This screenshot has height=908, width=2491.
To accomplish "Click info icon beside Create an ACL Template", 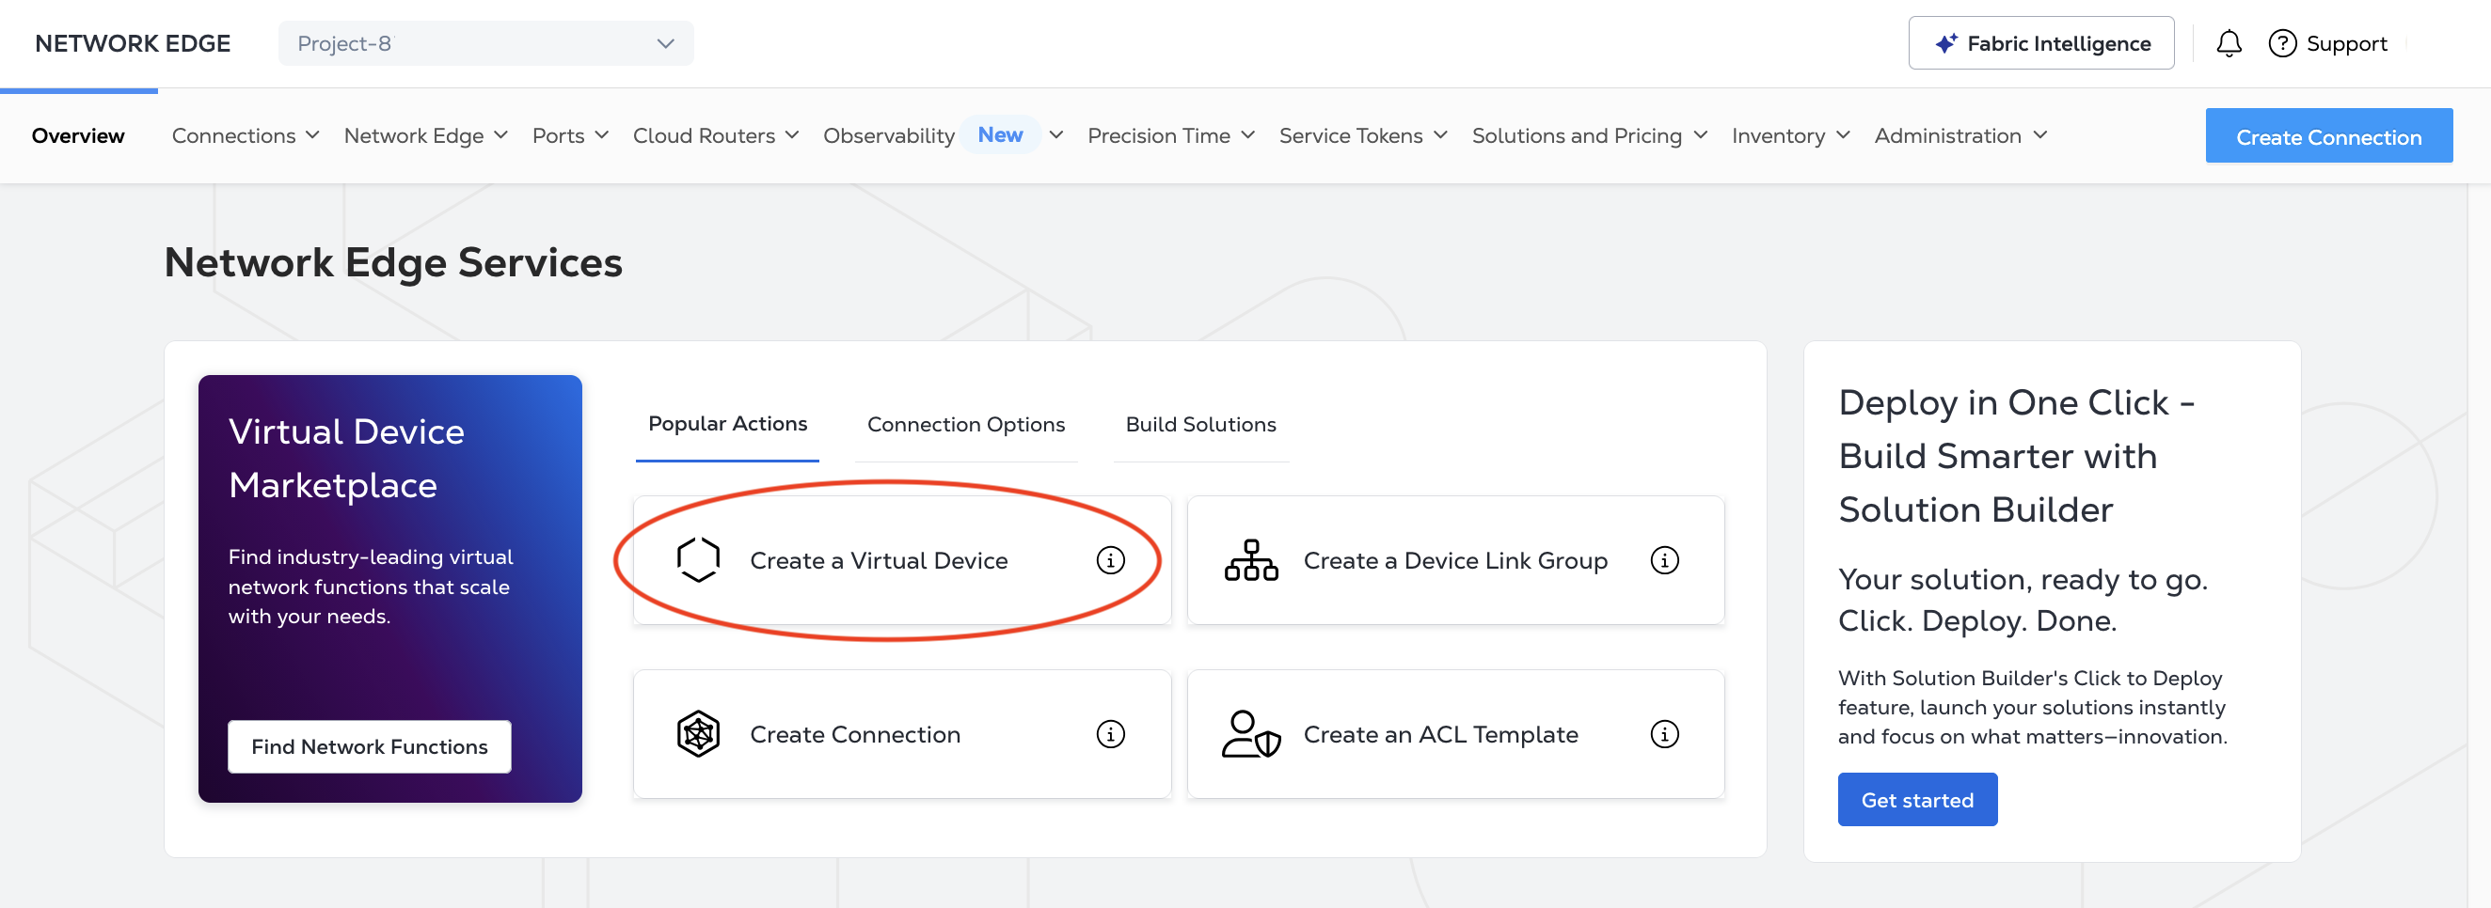I will click(1664, 734).
